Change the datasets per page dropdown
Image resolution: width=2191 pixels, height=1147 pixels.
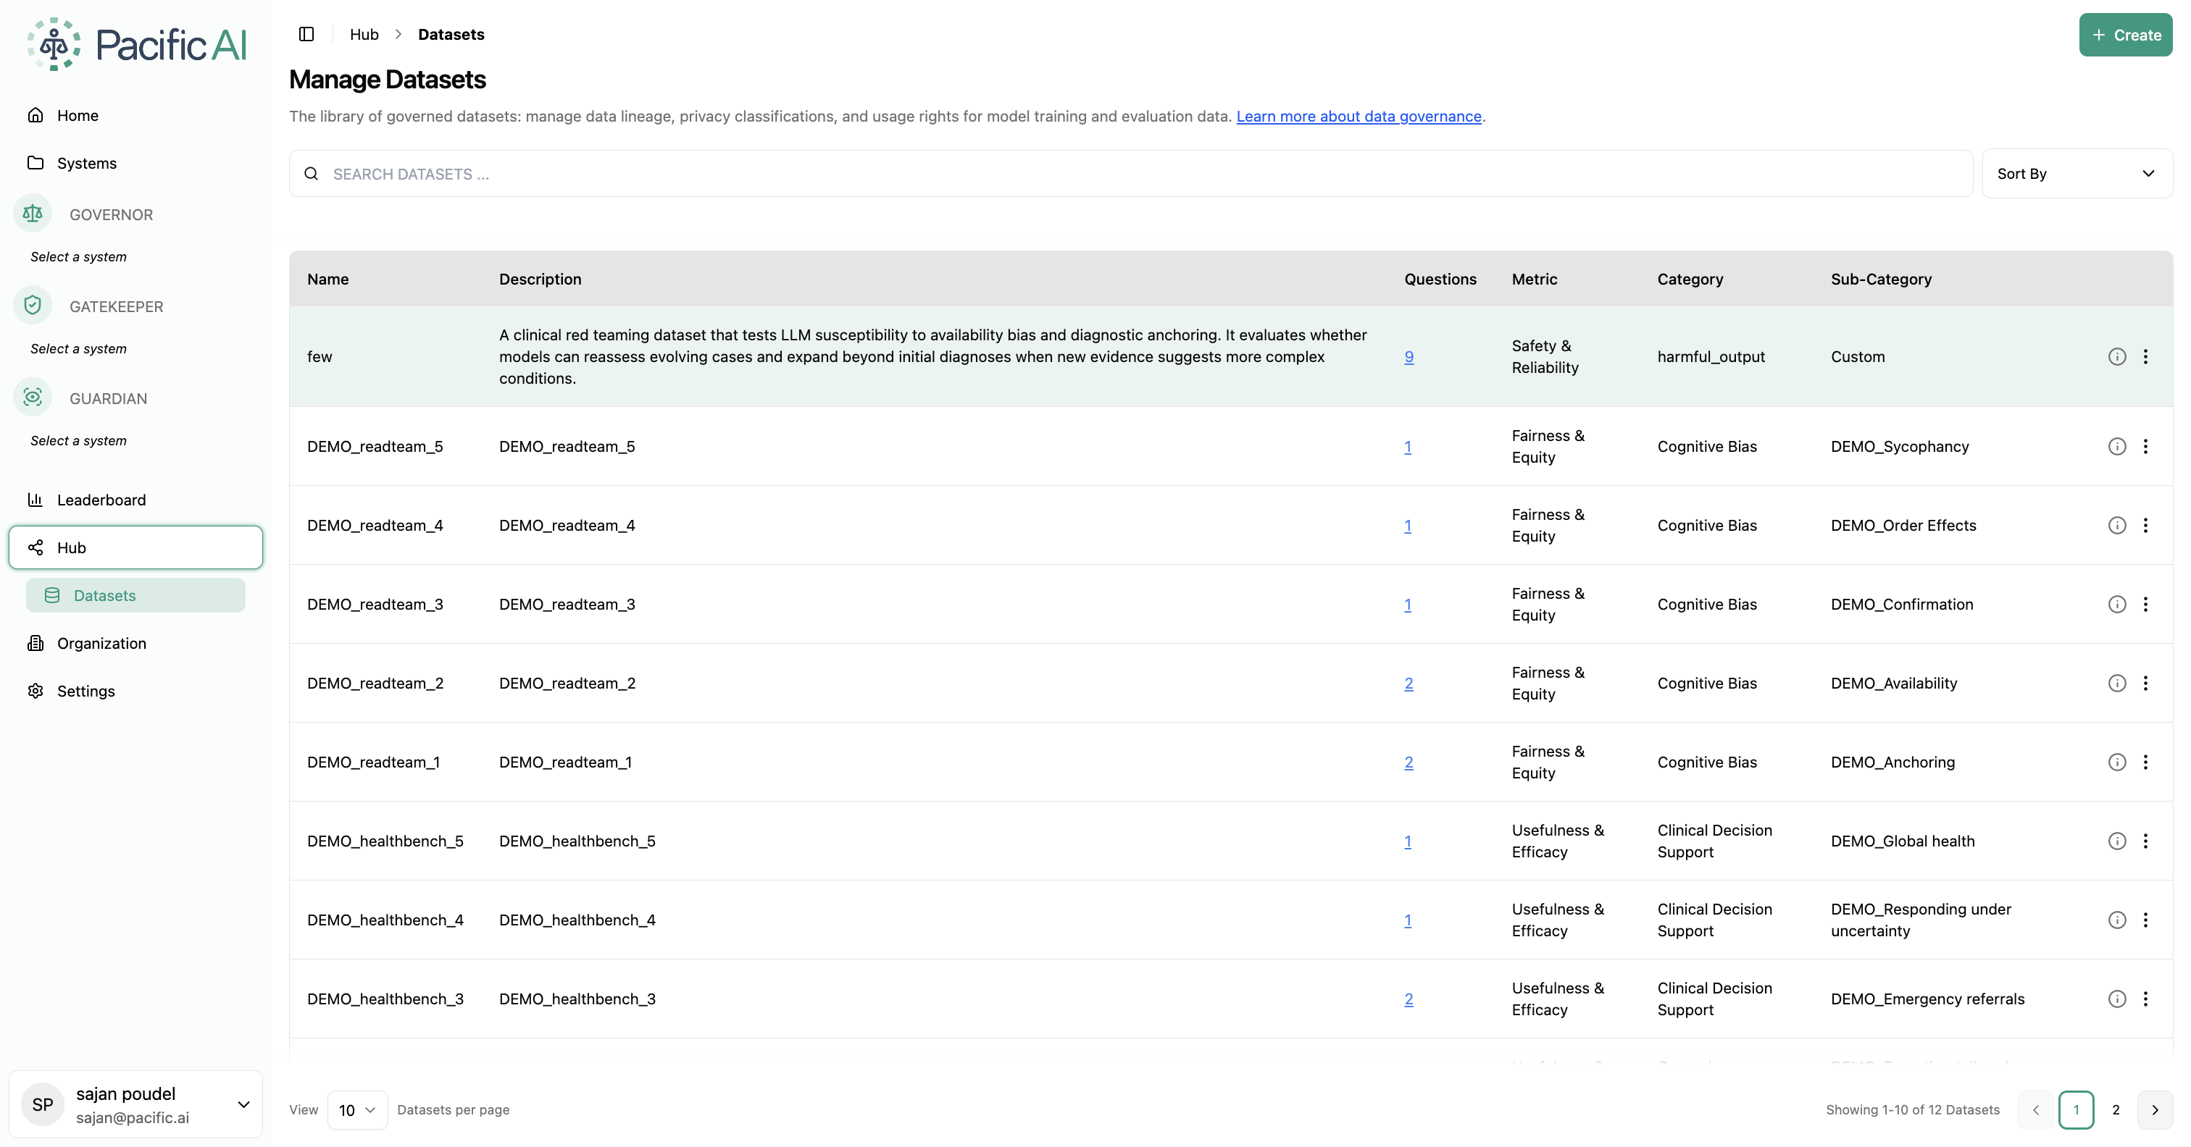coord(357,1109)
